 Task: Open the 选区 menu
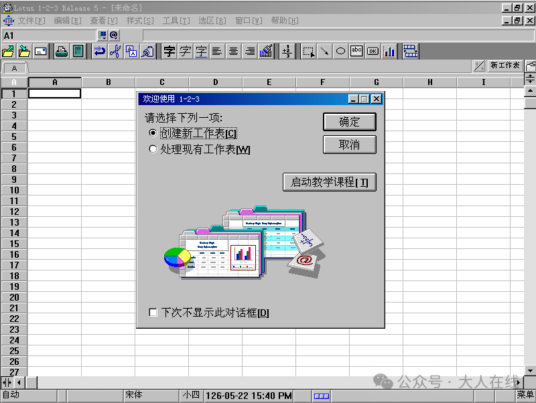(212, 21)
